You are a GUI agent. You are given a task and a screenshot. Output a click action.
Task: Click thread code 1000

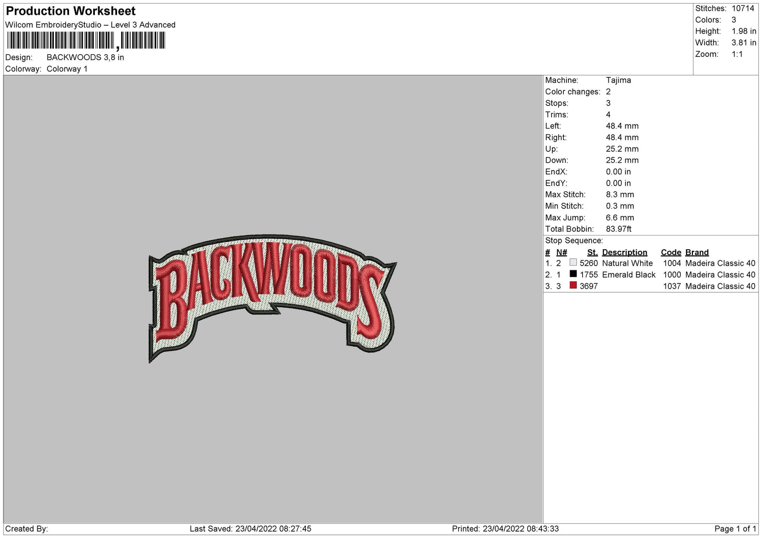(672, 275)
